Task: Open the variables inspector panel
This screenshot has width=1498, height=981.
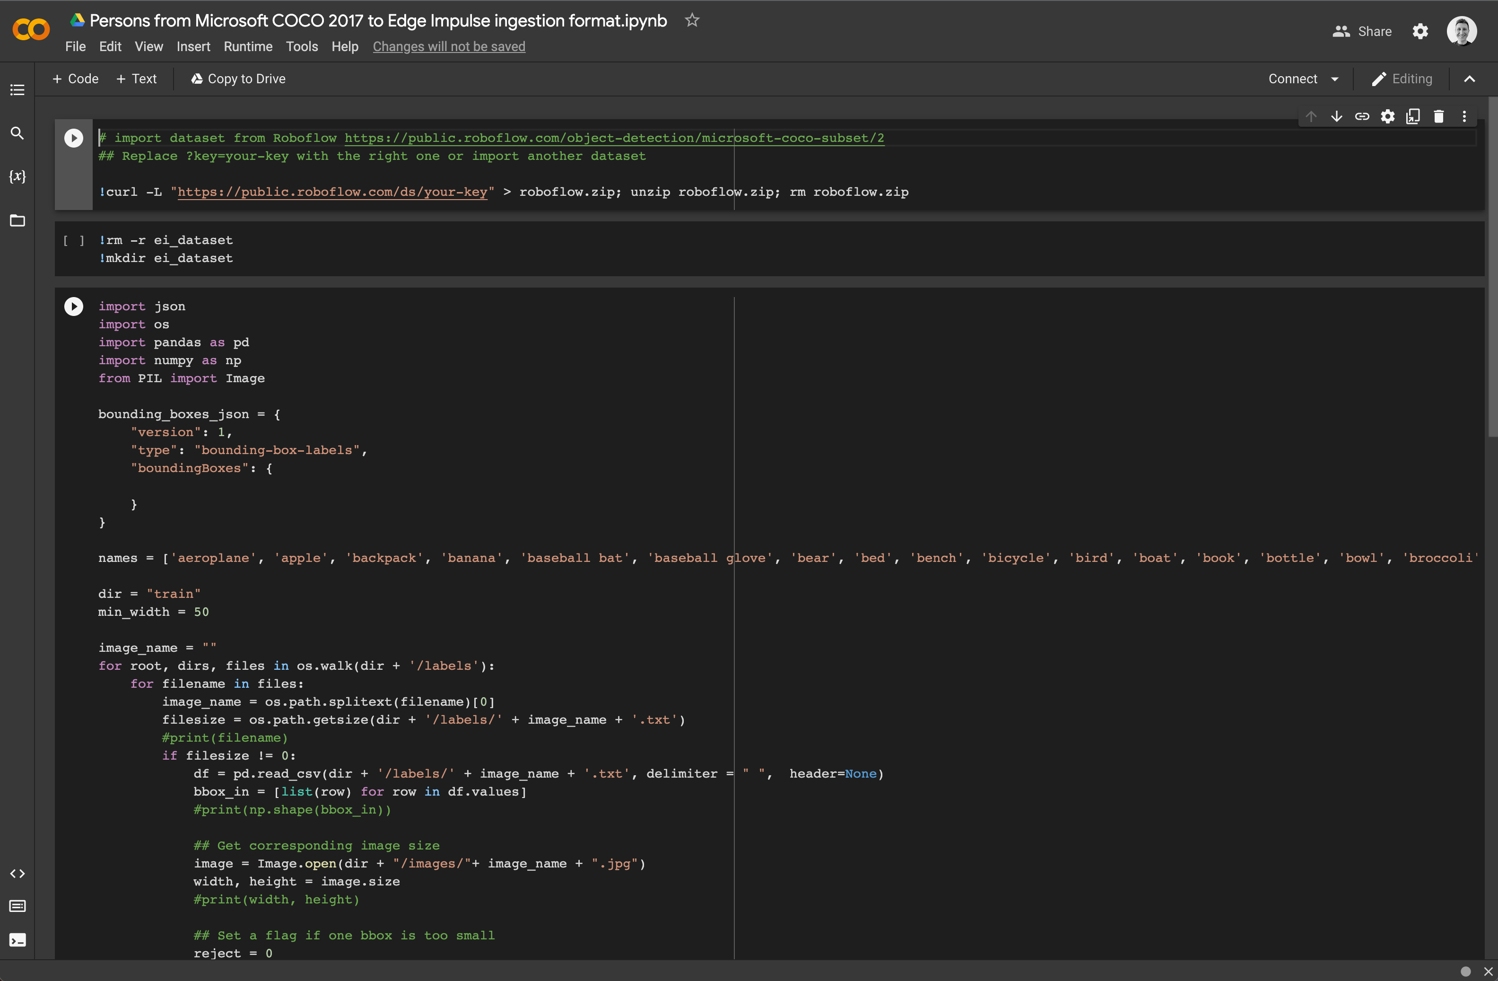Action: [x=17, y=177]
